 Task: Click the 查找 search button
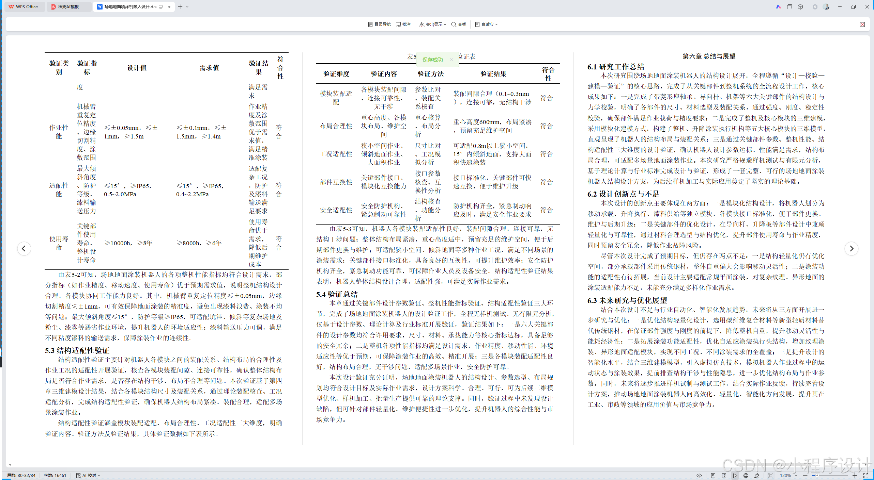pos(459,24)
